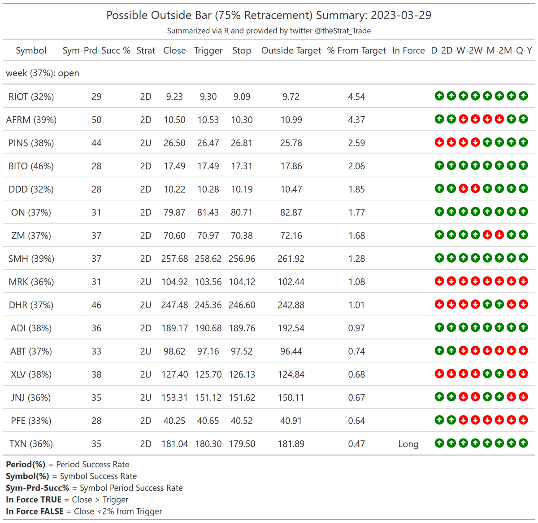Click TXN row's monthly (M) green up arrow
538x523 pixels.
(487, 443)
